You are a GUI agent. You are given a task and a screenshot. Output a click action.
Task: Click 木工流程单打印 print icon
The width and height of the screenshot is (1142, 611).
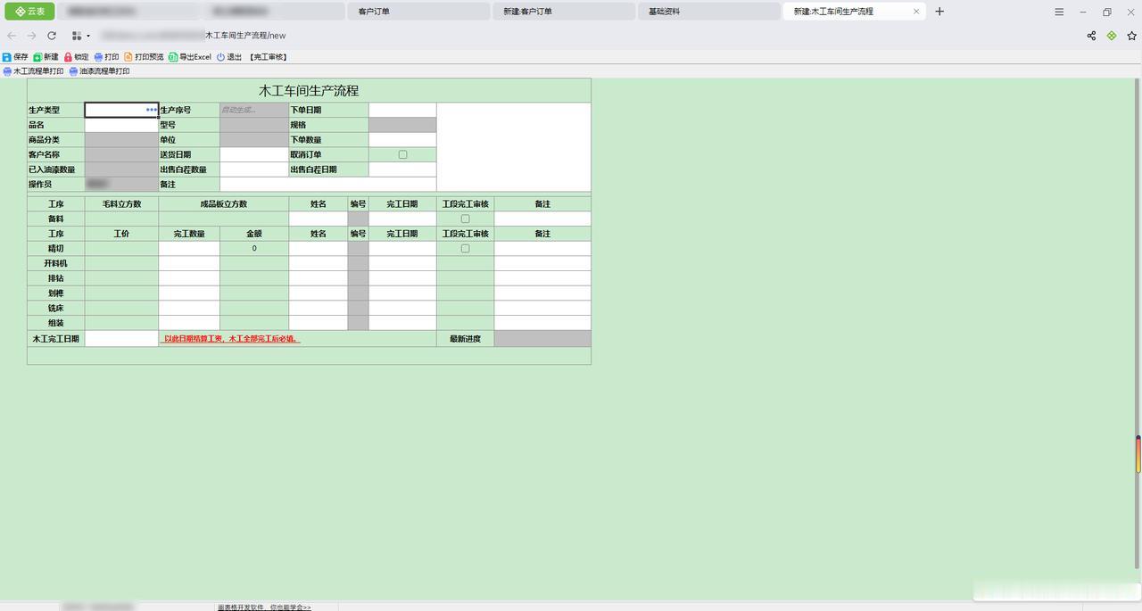7,71
